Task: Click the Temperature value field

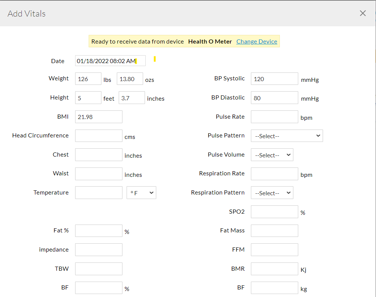Action: [x=98, y=193]
